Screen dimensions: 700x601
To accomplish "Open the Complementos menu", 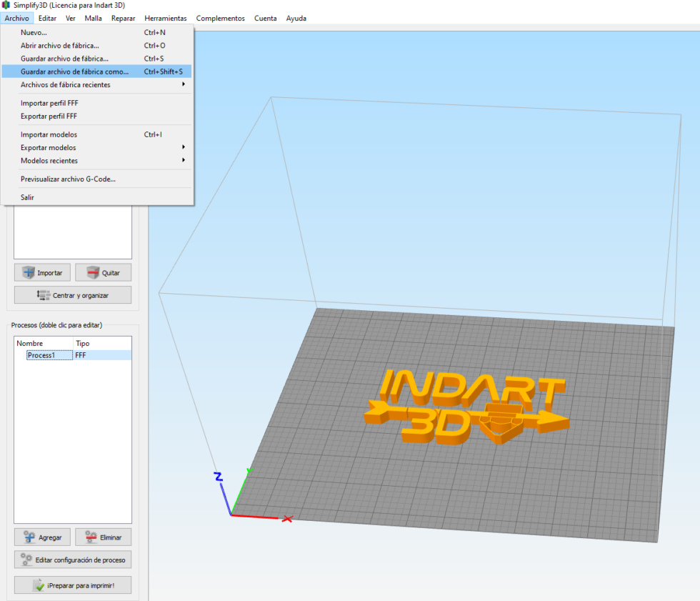I will click(221, 19).
